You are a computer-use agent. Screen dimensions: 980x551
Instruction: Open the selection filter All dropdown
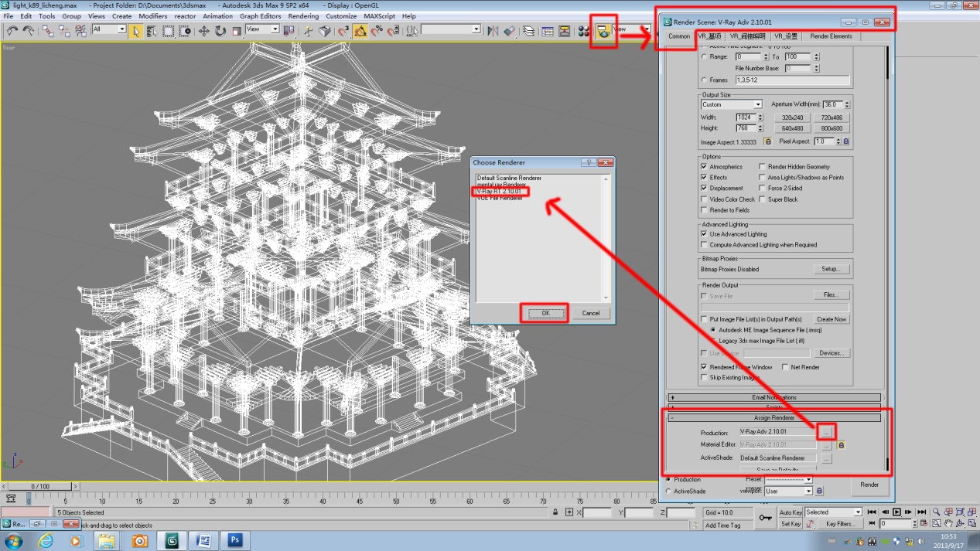click(109, 29)
